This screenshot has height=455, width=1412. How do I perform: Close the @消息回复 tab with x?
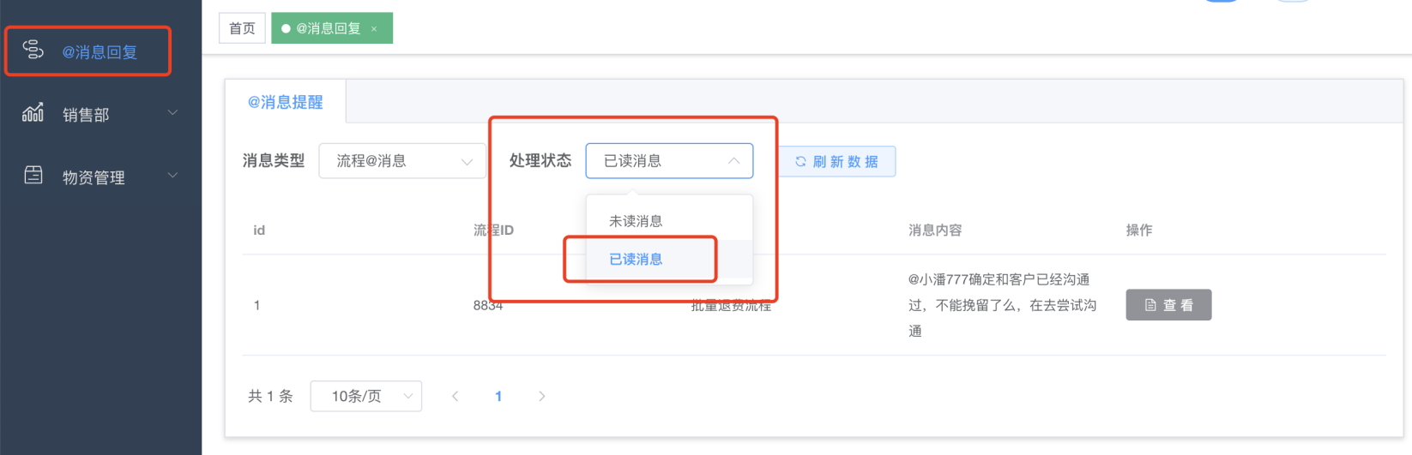374,29
